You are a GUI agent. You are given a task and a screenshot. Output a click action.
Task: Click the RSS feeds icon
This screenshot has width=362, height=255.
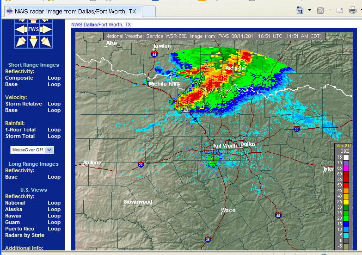pos(320,10)
